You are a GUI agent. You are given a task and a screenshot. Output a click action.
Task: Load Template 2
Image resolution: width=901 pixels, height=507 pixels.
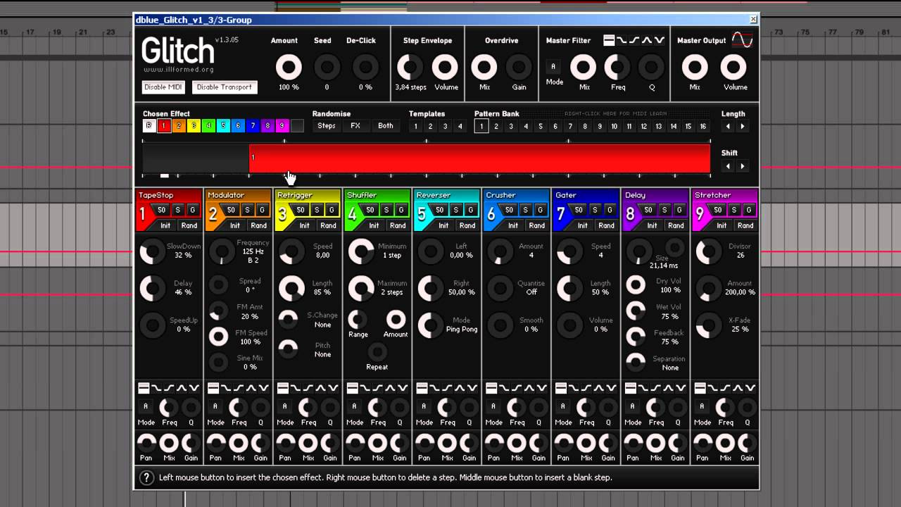coord(430,127)
